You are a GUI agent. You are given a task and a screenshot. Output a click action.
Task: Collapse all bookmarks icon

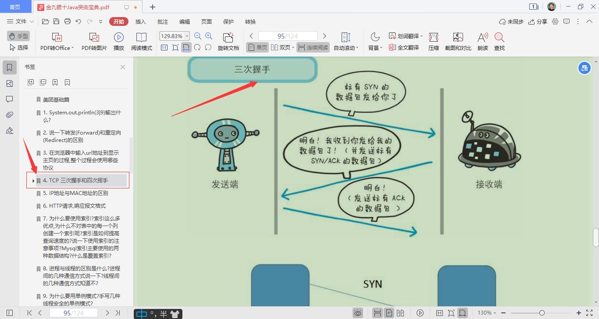[43, 82]
